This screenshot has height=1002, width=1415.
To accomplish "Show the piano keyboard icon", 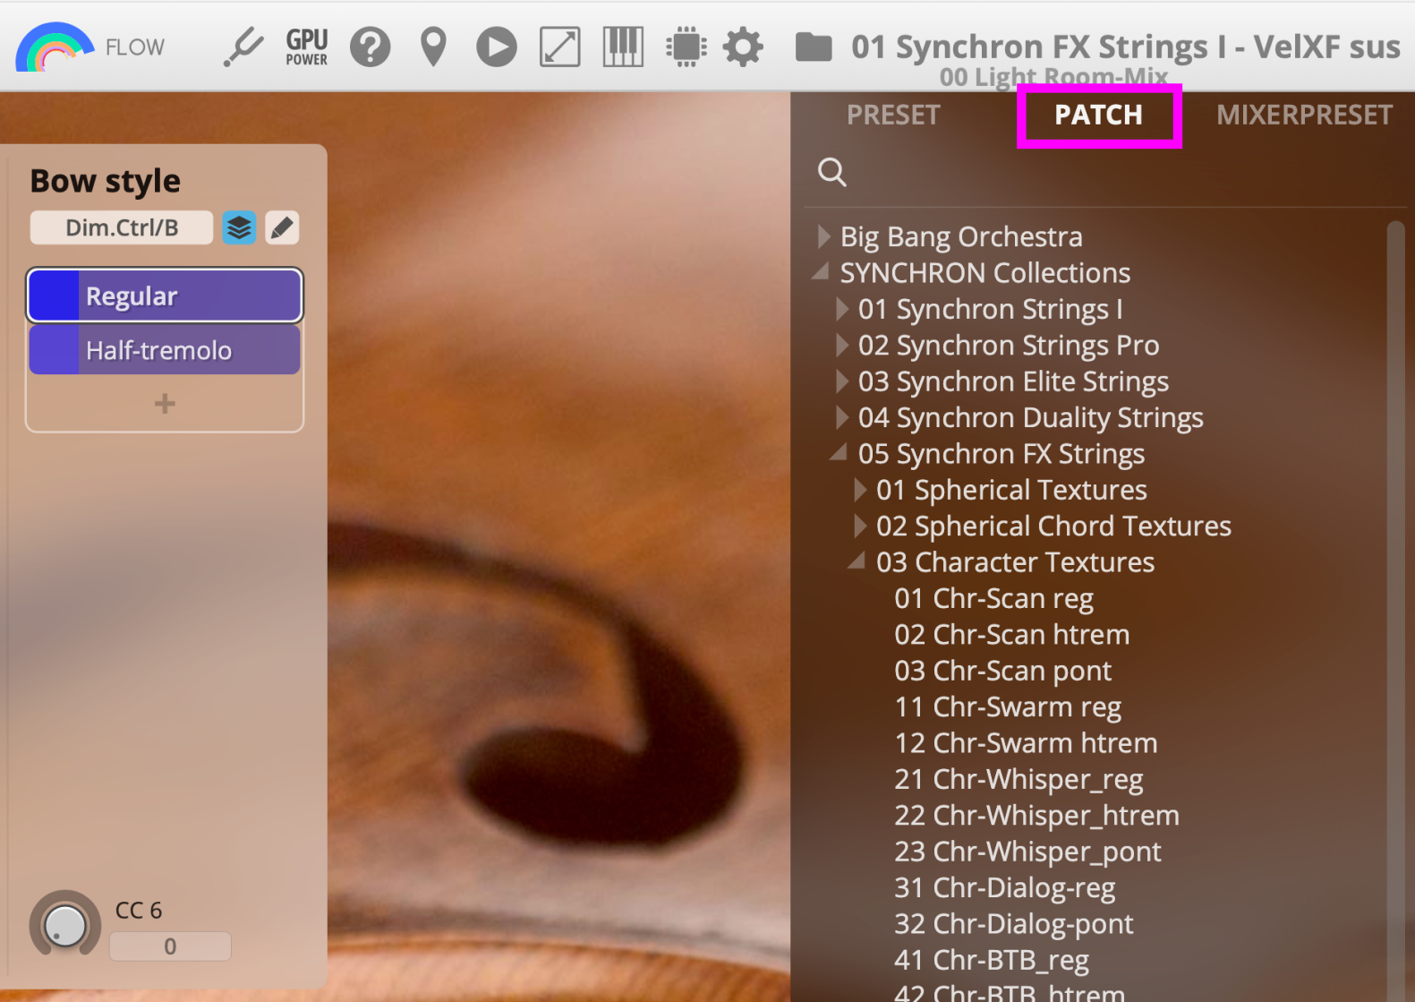I will click(624, 47).
